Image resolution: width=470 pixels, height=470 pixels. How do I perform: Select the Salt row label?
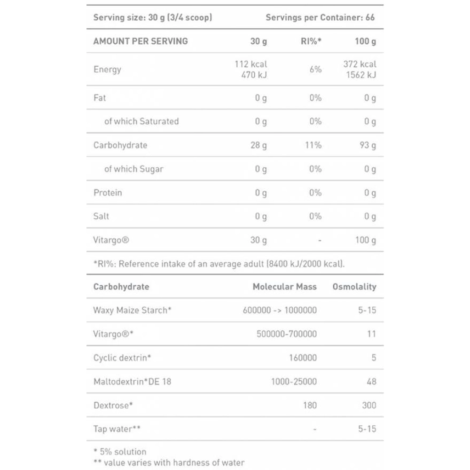[101, 216]
